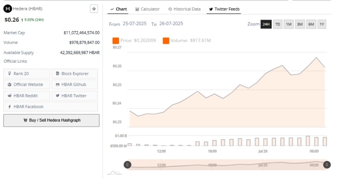Image resolution: width=339 pixels, height=179 pixels.
Task: Click the Twitter bird icon beside HBAR Twitter
Action: click(58, 95)
